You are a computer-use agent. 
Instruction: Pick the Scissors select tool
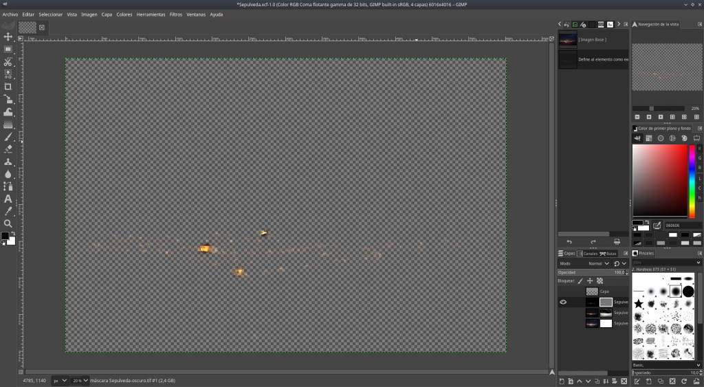pyautogui.click(x=8, y=62)
